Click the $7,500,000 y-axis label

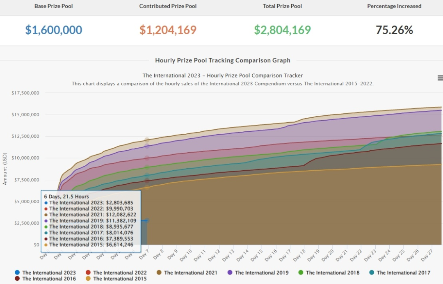(27, 180)
